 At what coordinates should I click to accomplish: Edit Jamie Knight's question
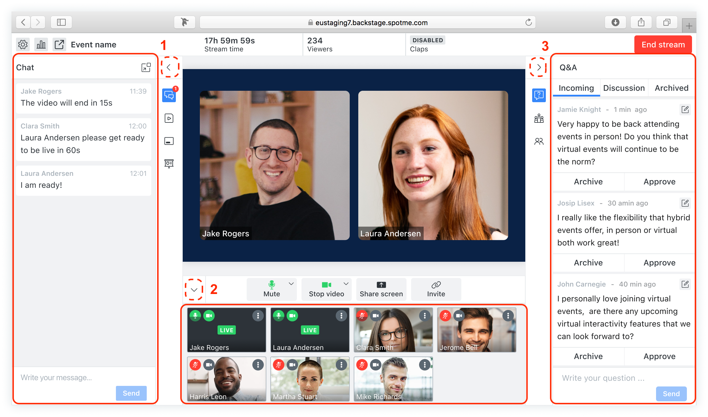[685, 110]
